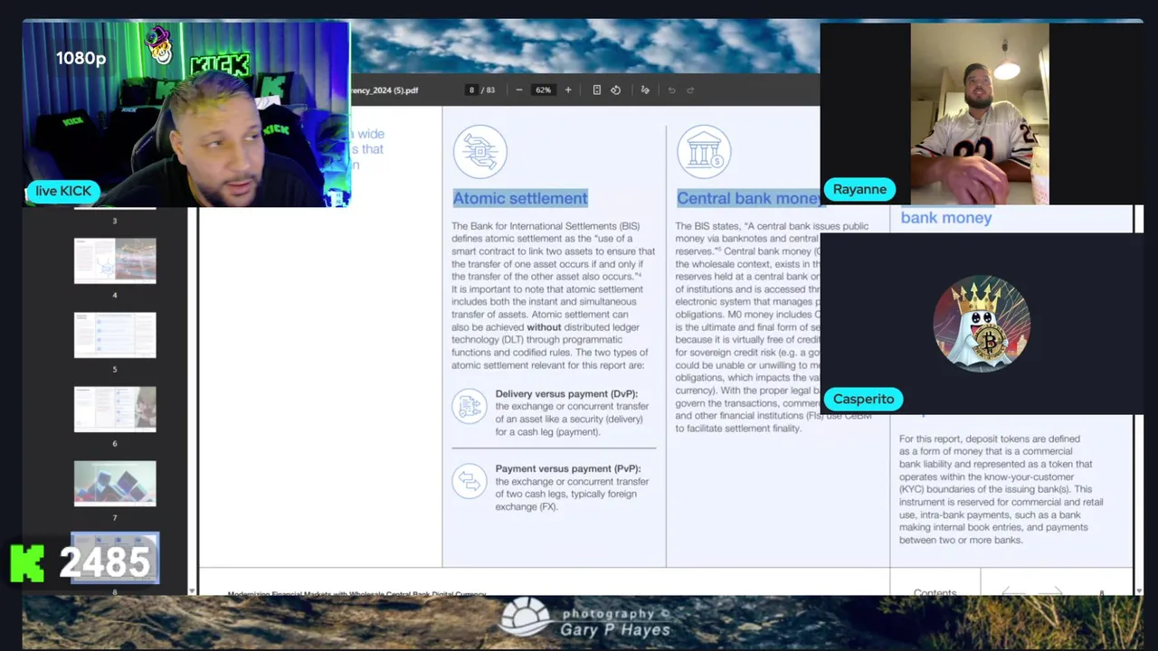Click the thumbnail sidebar scrollbar down arrow
Screen dimensions: 1158x651
pyautogui.click(x=191, y=590)
